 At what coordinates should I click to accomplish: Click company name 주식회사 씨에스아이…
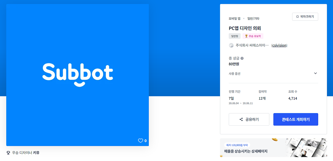(252, 45)
